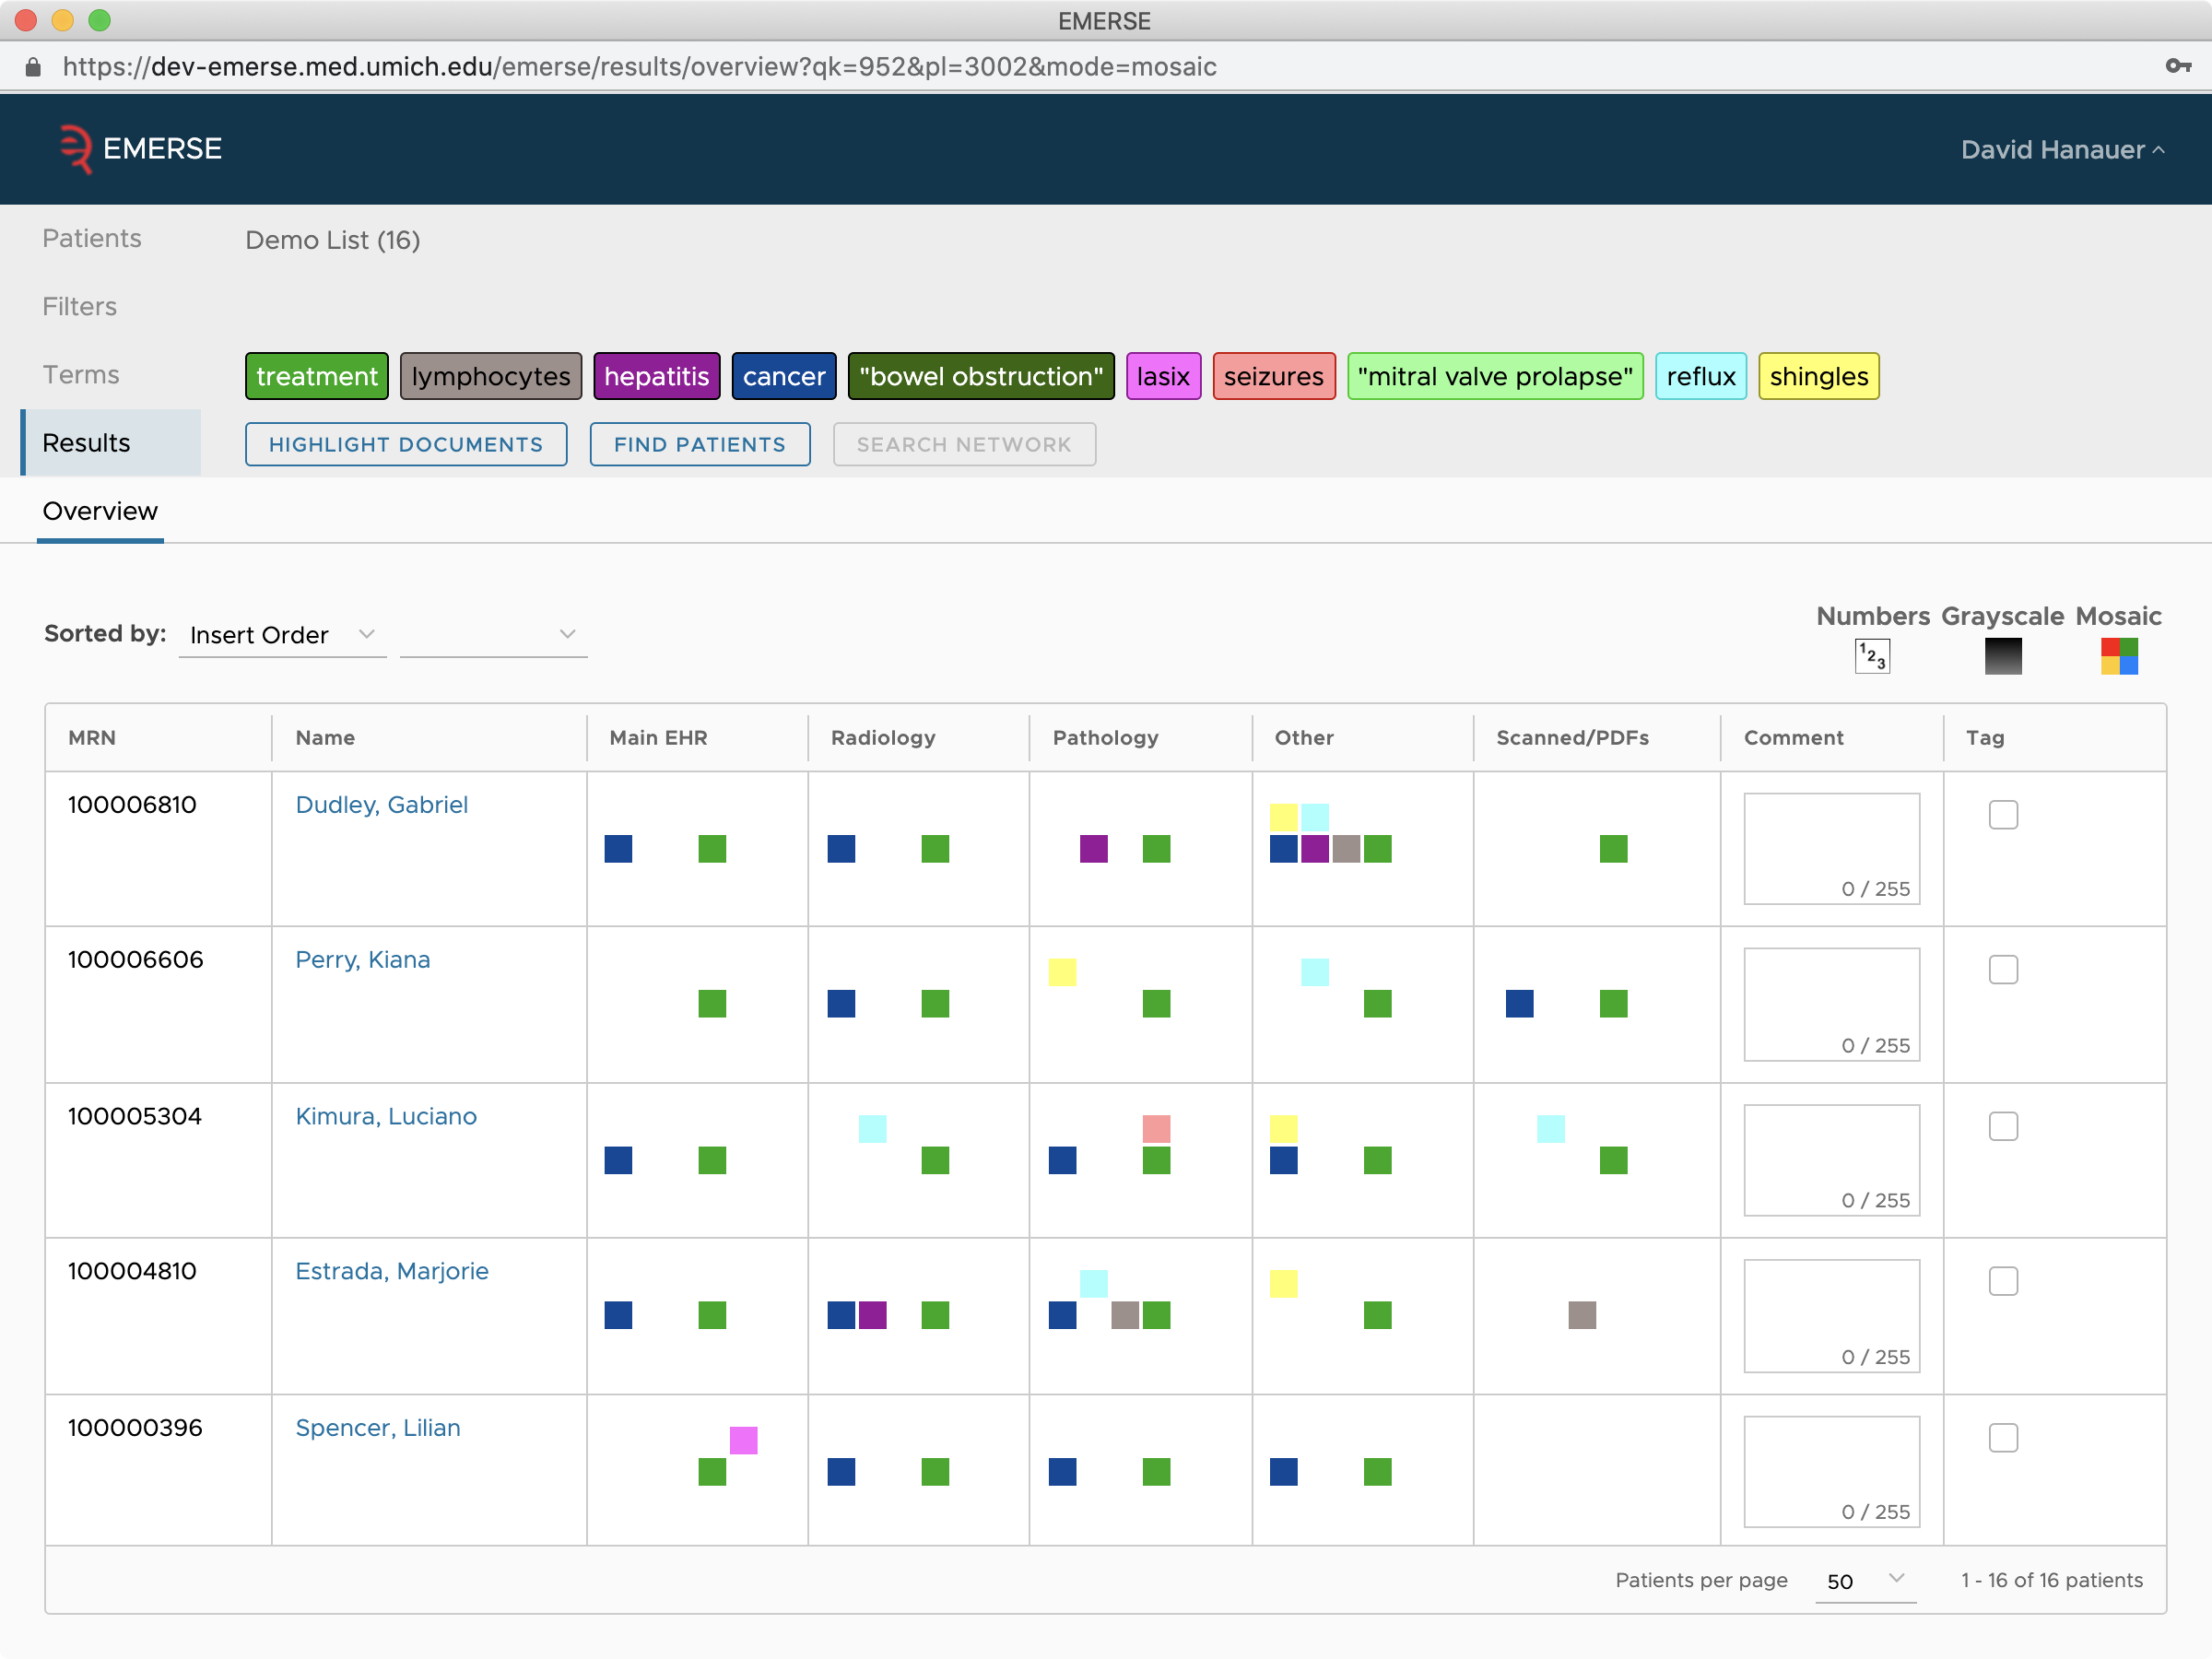The image size is (2212, 1659).
Task: Click the shingles term tag
Action: pos(1819,376)
